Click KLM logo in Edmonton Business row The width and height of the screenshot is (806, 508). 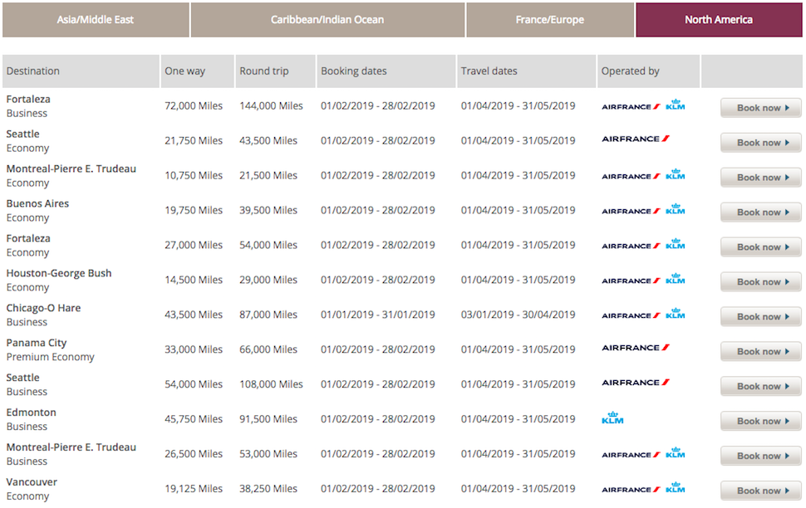pos(612,418)
